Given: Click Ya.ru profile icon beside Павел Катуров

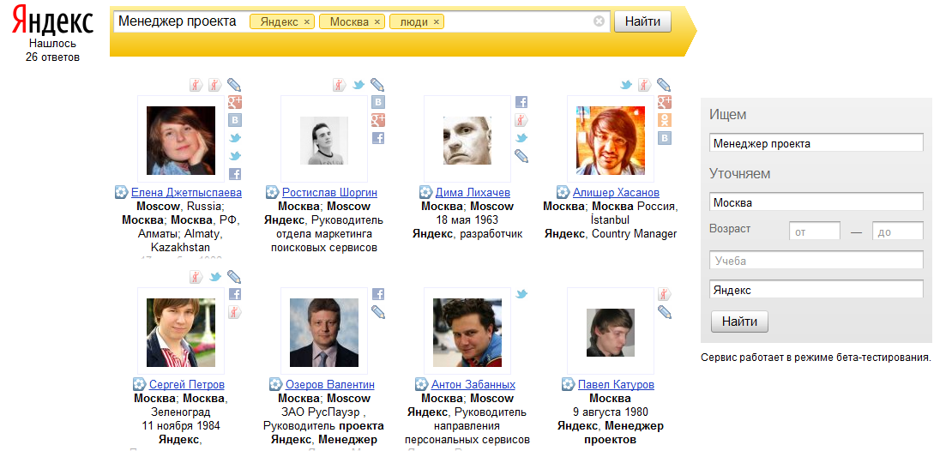Looking at the screenshot, I should pos(665,294).
